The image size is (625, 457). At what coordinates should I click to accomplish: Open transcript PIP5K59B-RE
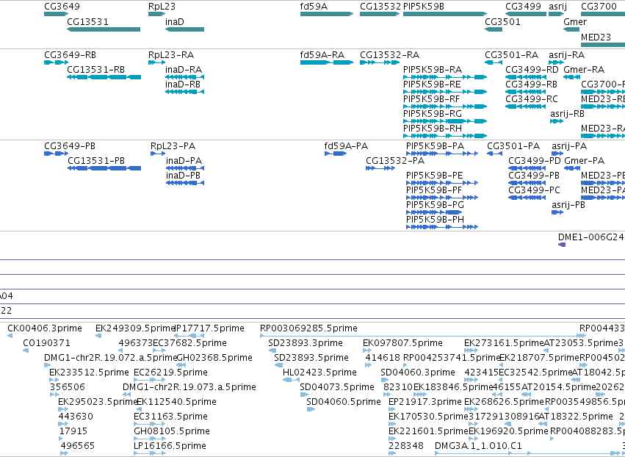pyautogui.click(x=432, y=84)
